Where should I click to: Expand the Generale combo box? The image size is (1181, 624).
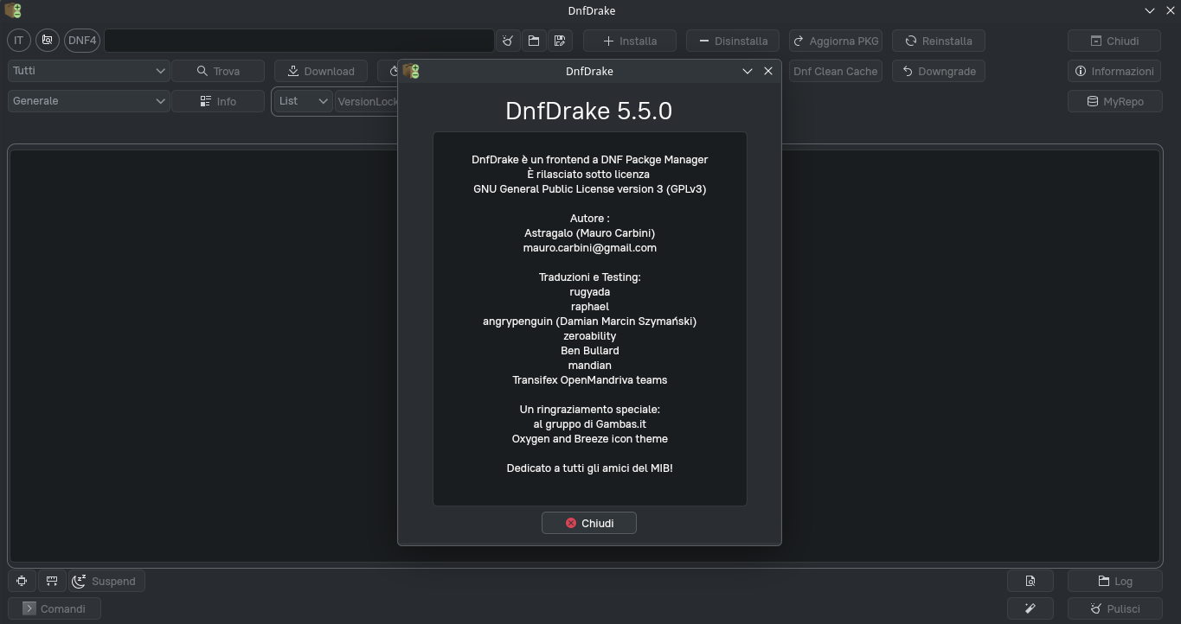pyautogui.click(x=88, y=101)
